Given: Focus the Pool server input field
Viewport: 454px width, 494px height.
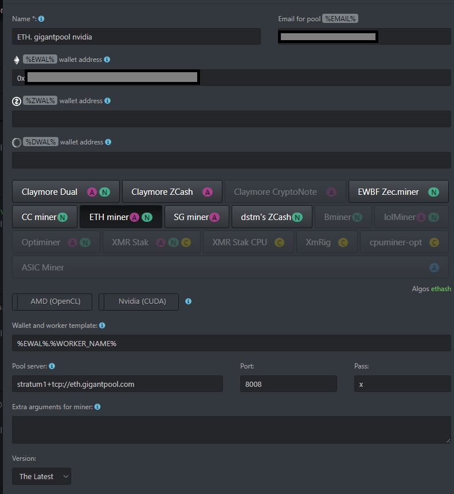Looking at the screenshot, I should 117,384.
